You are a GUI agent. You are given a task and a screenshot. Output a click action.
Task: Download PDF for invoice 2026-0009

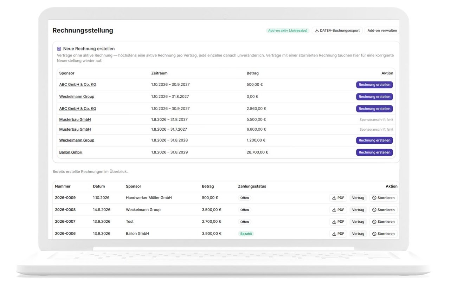pyautogui.click(x=338, y=198)
